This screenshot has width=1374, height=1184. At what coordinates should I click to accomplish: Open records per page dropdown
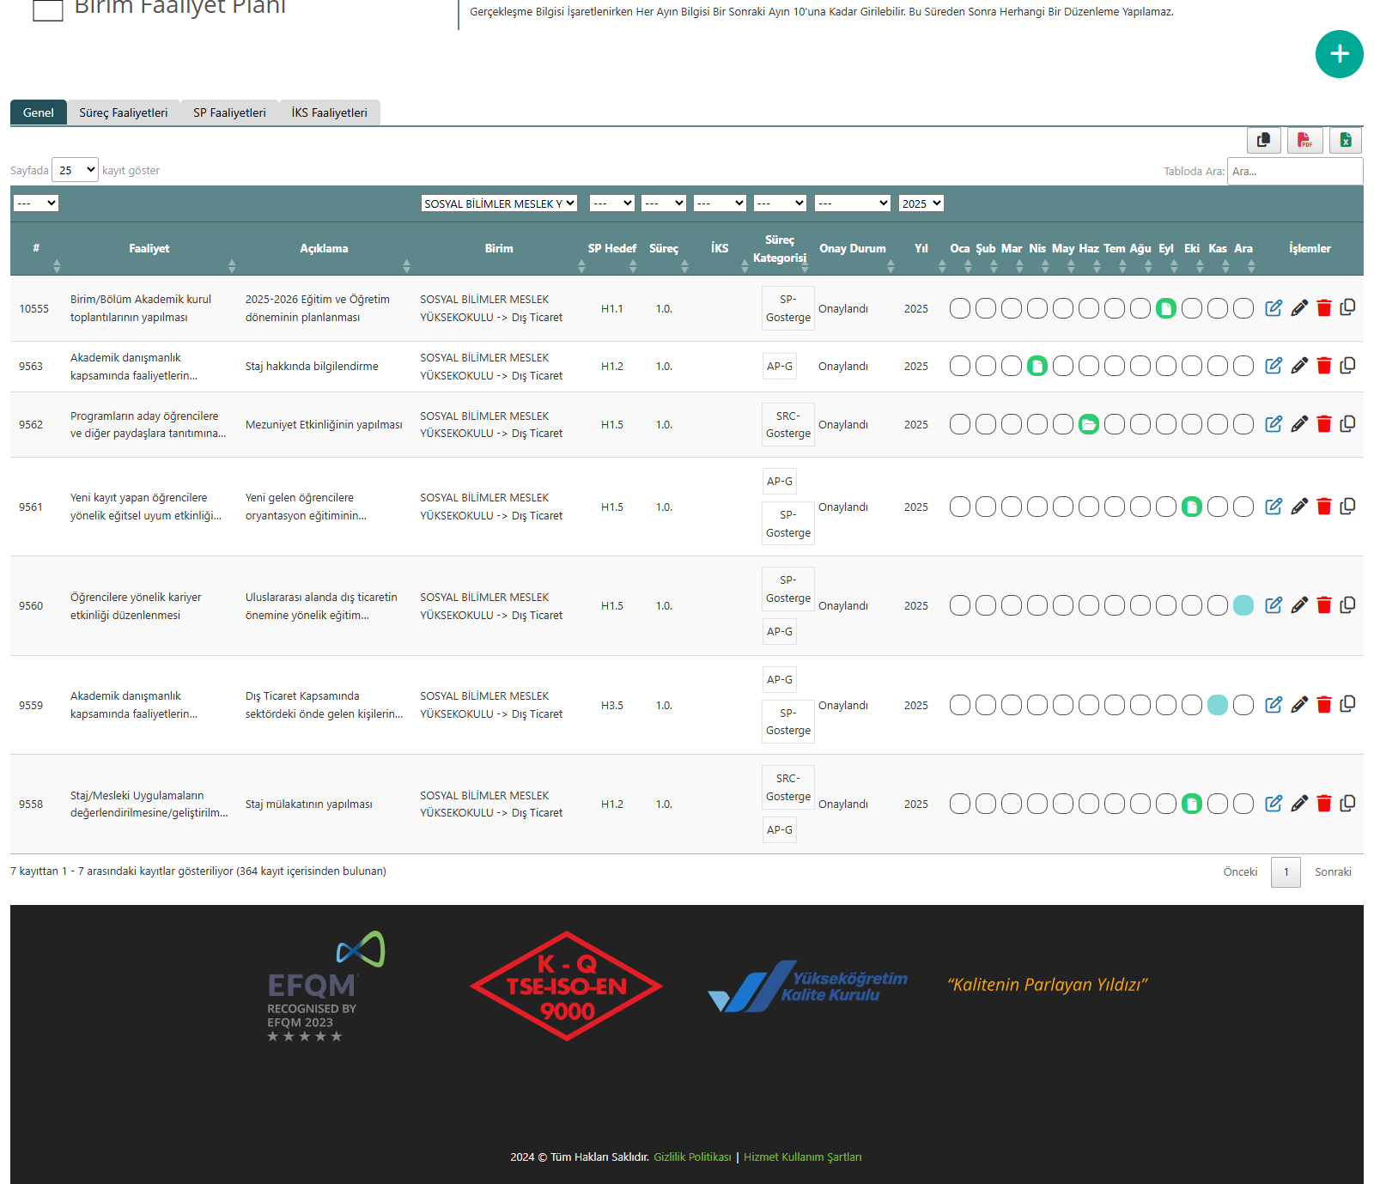[75, 170]
